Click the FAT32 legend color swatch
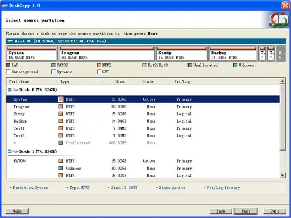The width and height of the screenshot is (291, 218). pyautogui.click(x=54, y=65)
